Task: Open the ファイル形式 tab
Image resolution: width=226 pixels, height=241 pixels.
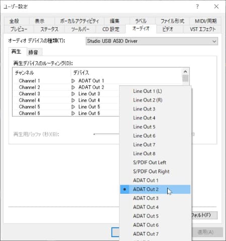Action: coord(173,21)
